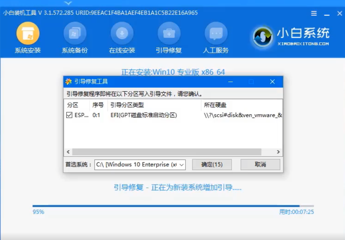Open the 系统安装 orange icon

pos(28,33)
